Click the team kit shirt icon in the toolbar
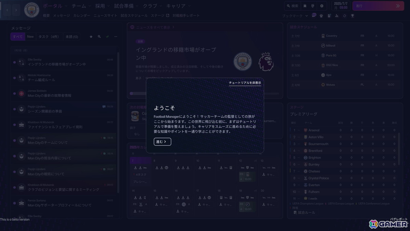The height and width of the screenshot is (231, 410). (321, 16)
